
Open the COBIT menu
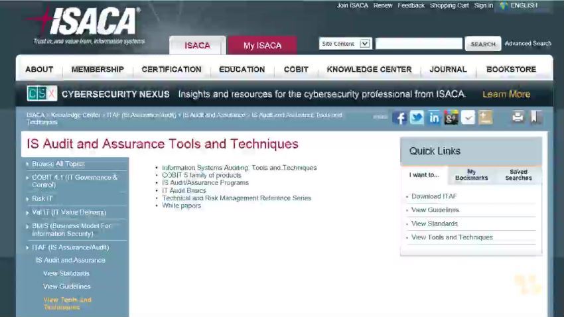point(296,70)
